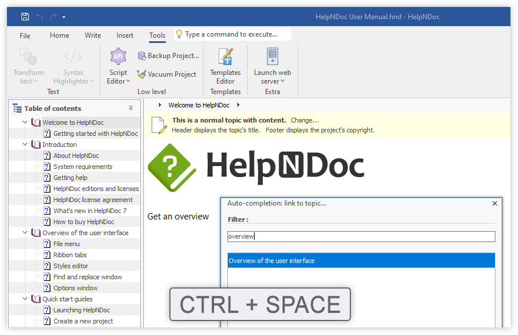Open the Templates Editor
The height and width of the screenshot is (335, 518).
226,66
